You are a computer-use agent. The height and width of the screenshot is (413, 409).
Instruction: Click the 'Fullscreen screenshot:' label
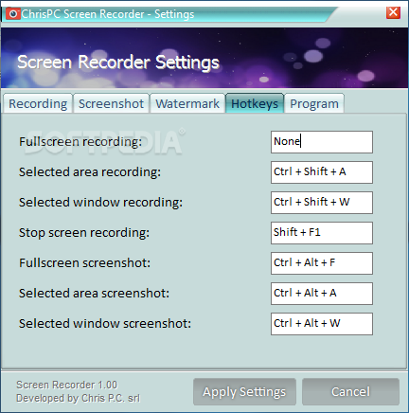pyautogui.click(x=85, y=263)
